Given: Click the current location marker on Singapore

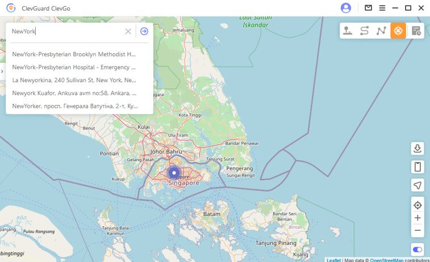Looking at the screenshot, I should [174, 173].
